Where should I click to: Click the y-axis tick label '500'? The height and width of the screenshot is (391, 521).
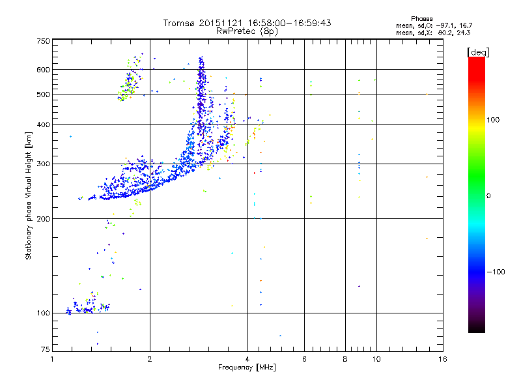(x=43, y=94)
